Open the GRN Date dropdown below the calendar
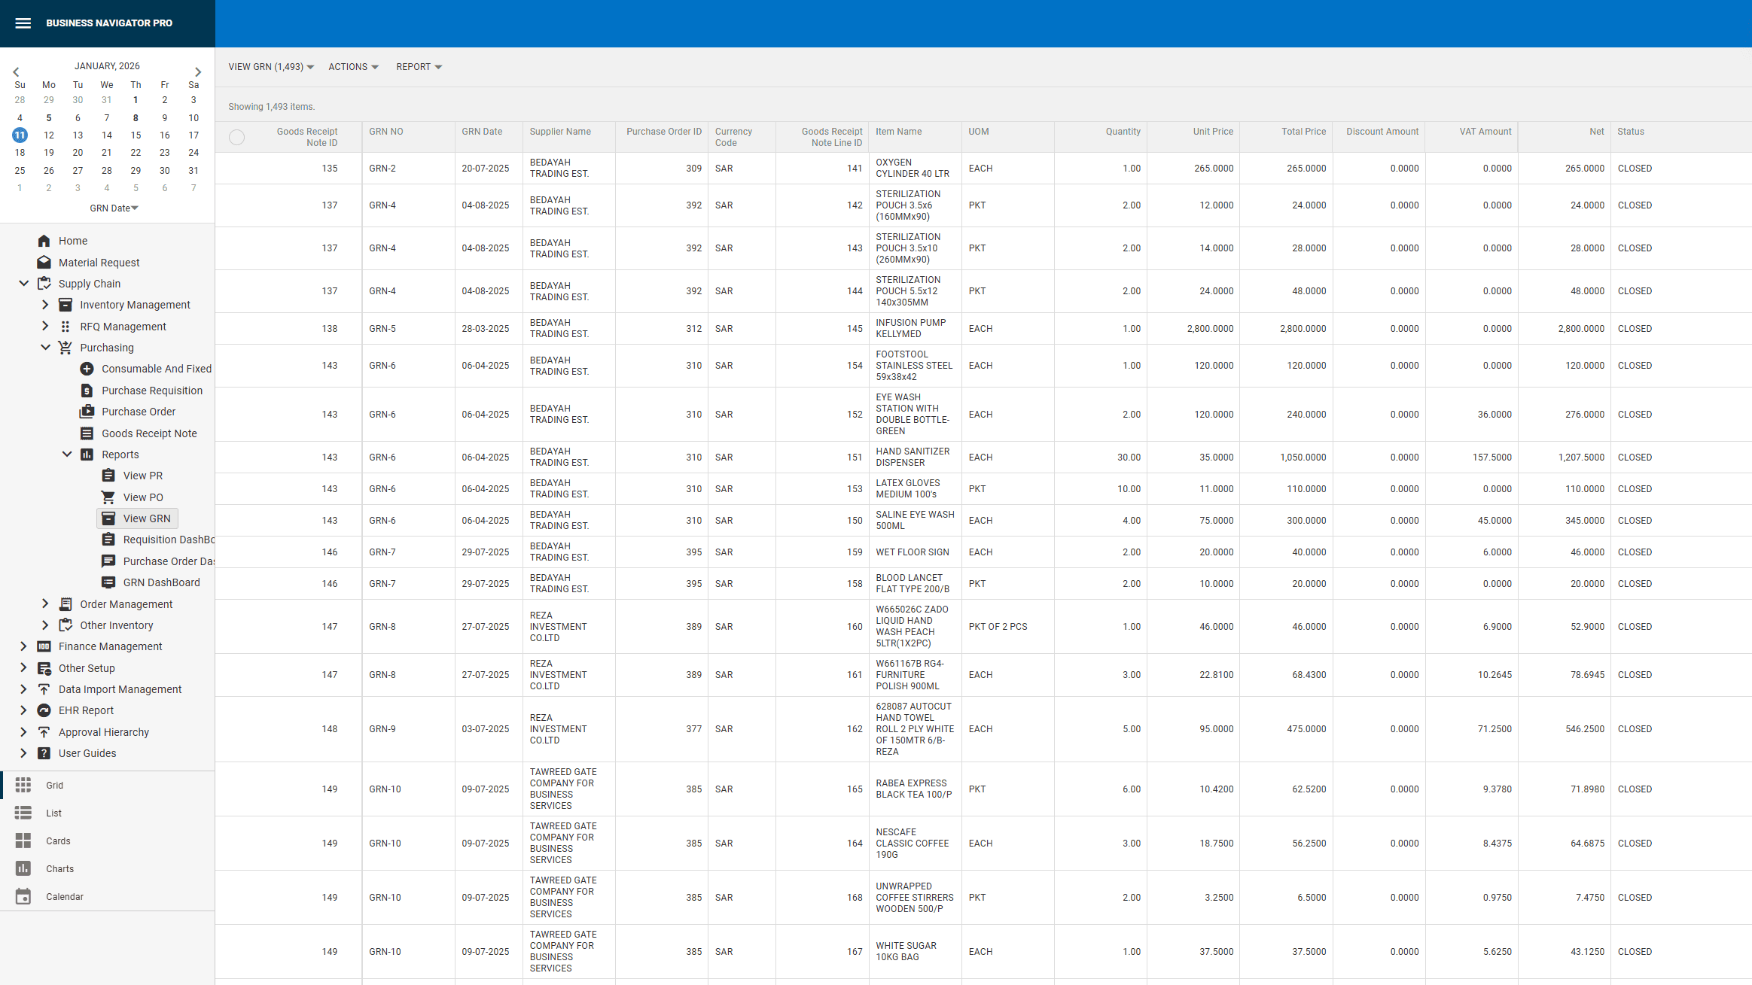1752x985 pixels. point(114,208)
